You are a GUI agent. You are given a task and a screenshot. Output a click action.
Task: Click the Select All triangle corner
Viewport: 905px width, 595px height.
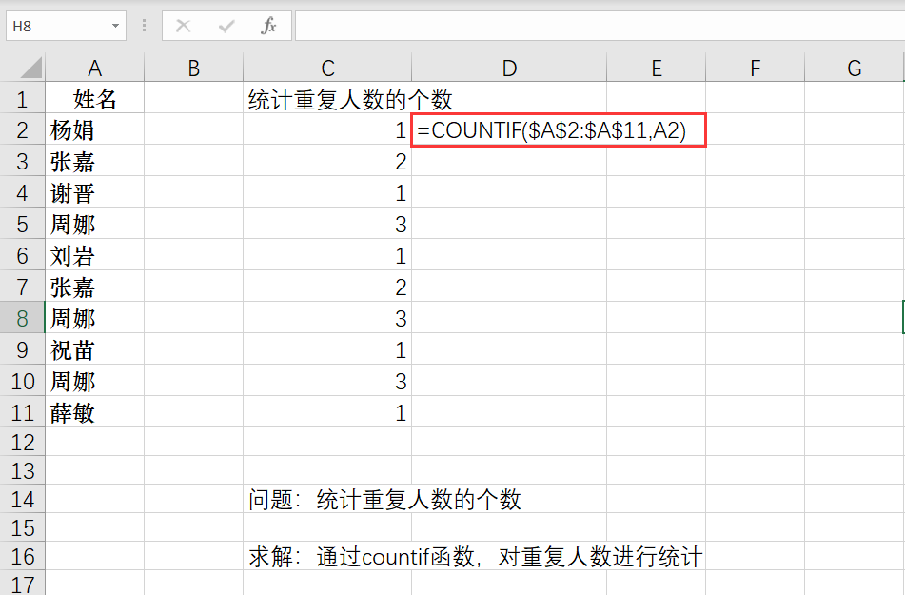30,68
